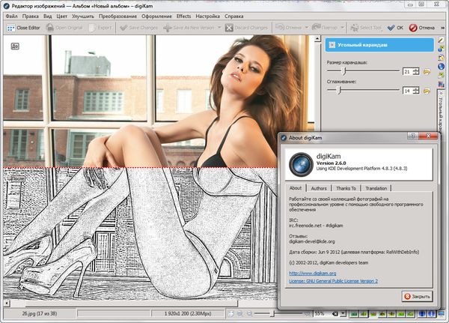
Task: Click the smoothing value field showing 14
Action: click(x=407, y=91)
